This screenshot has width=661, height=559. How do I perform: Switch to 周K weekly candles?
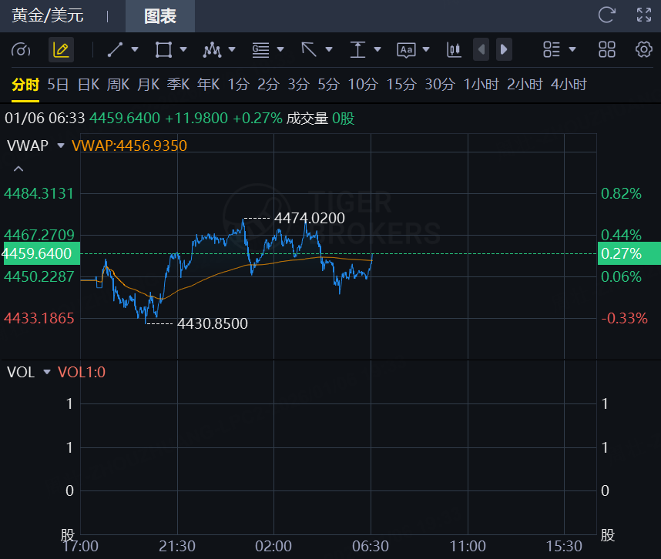click(118, 85)
